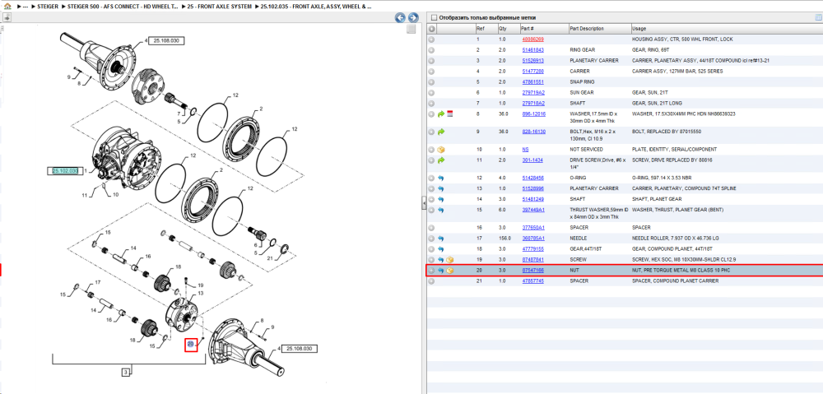Open part number 51526913 link
Screen dimensions: 823x394
point(532,61)
